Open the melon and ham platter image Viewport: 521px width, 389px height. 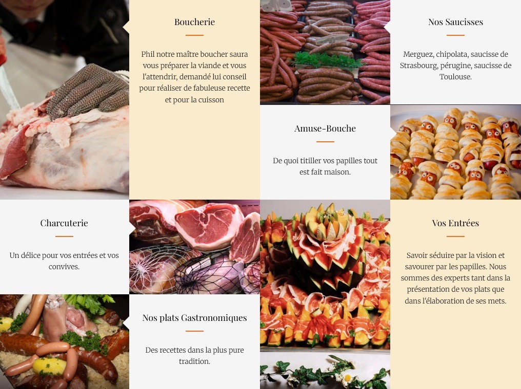coord(325,275)
